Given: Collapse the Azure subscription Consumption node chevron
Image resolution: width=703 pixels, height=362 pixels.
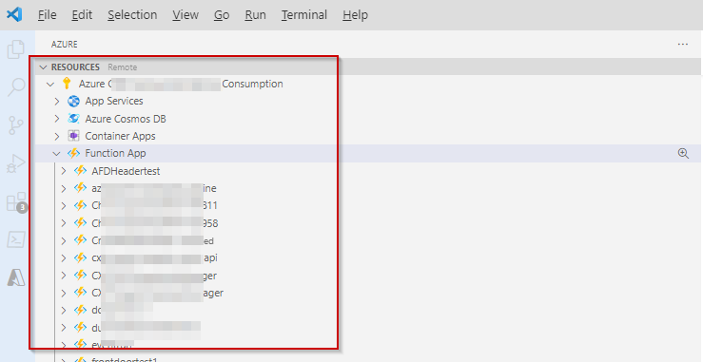Looking at the screenshot, I should pos(50,84).
